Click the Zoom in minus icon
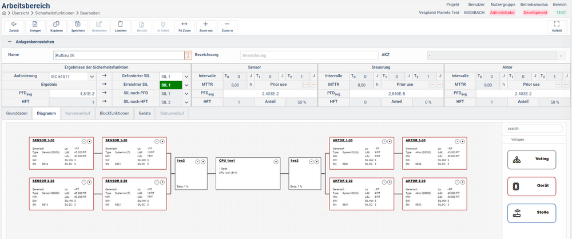This screenshot has width=572, height=239. 227,26
